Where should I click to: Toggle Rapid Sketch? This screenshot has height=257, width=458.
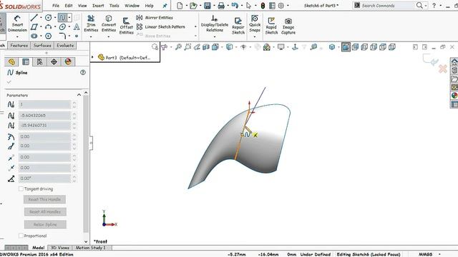pyautogui.click(x=271, y=26)
